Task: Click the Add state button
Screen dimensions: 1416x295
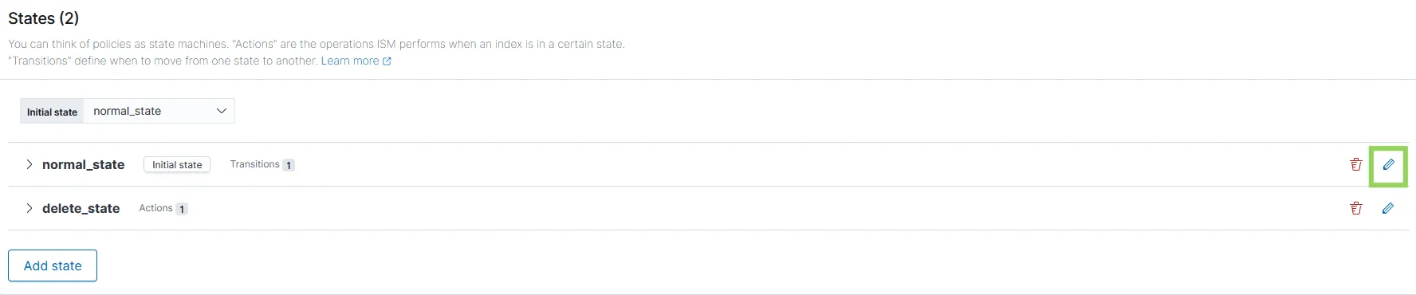Action: [x=53, y=265]
